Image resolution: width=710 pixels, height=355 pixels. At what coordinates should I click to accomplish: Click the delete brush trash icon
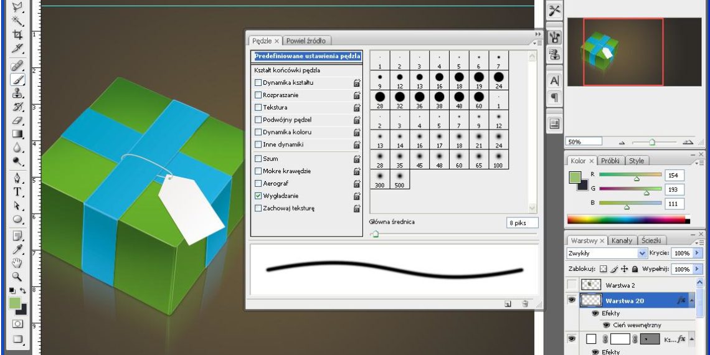tap(525, 304)
